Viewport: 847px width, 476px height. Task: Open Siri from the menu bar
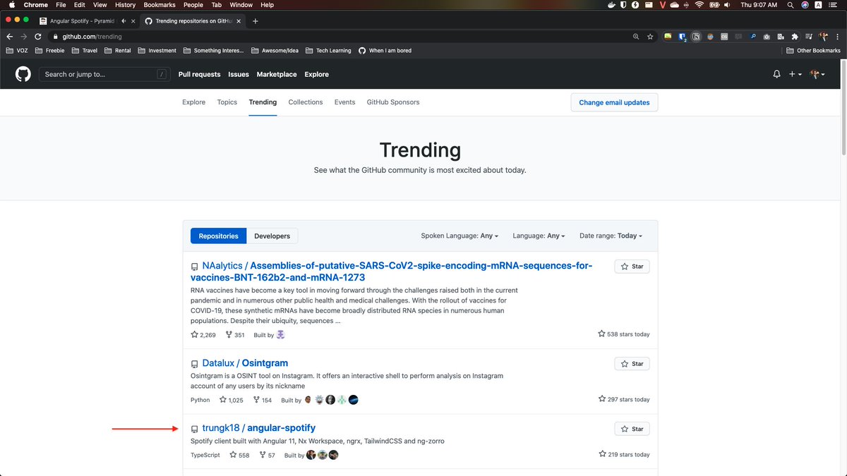tap(805, 5)
